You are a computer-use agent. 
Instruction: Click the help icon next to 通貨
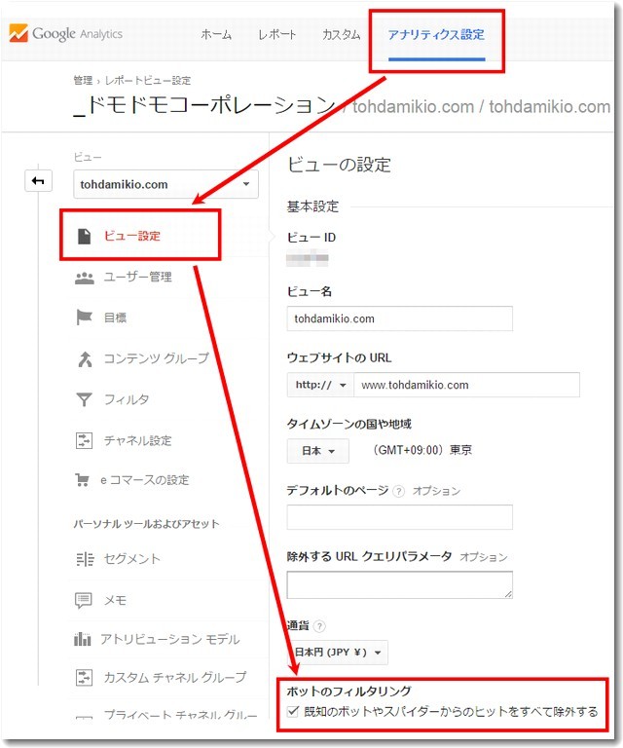point(319,626)
